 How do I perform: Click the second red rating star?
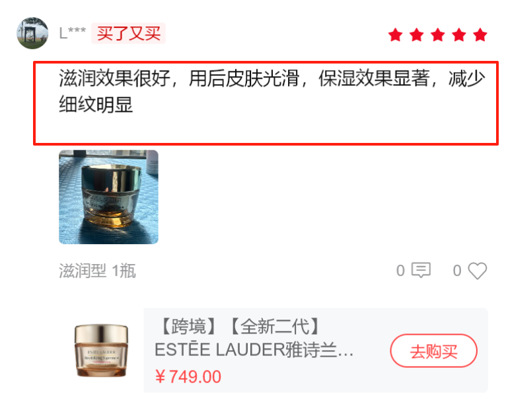(x=417, y=34)
